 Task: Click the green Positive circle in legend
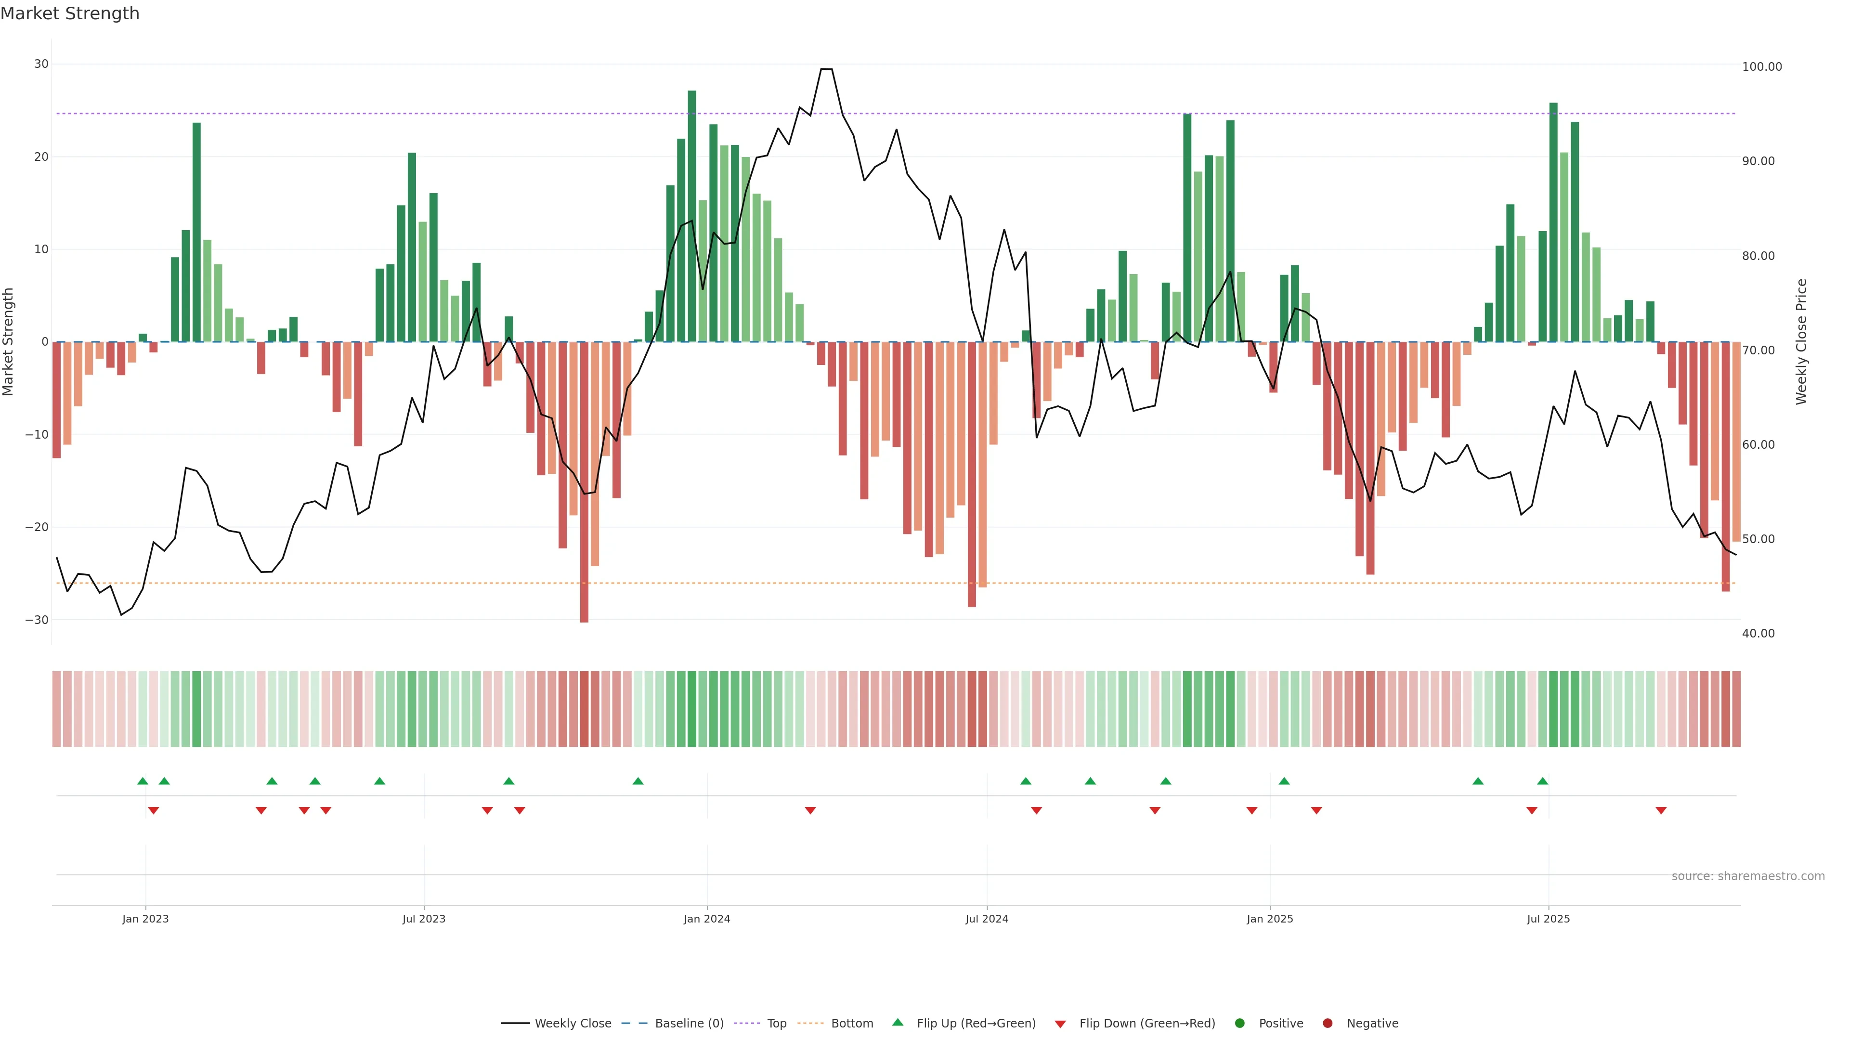point(1239,1024)
